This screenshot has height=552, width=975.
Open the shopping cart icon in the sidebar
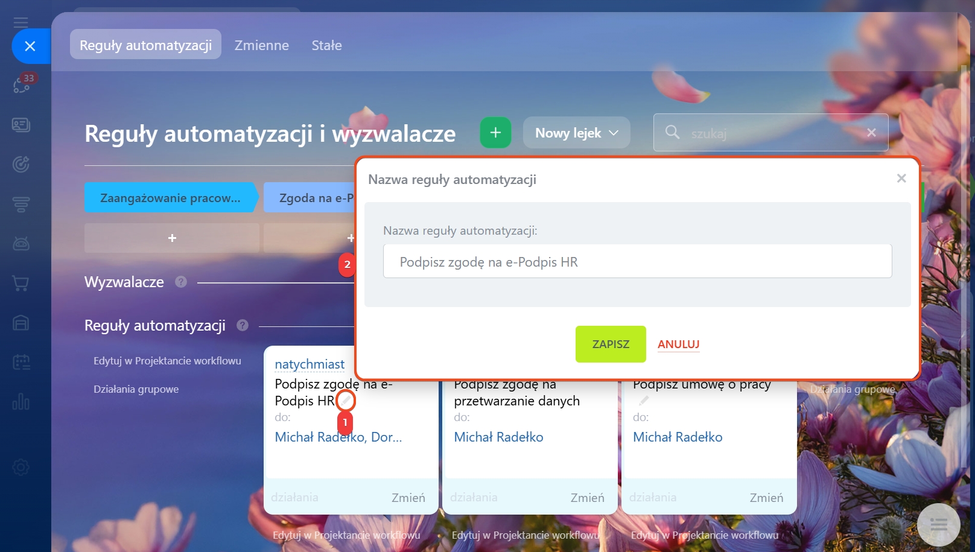pos(21,283)
